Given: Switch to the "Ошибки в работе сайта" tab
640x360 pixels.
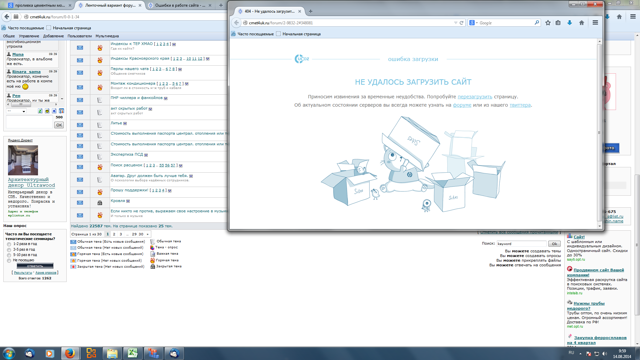Looking at the screenshot, I should coord(180,5).
